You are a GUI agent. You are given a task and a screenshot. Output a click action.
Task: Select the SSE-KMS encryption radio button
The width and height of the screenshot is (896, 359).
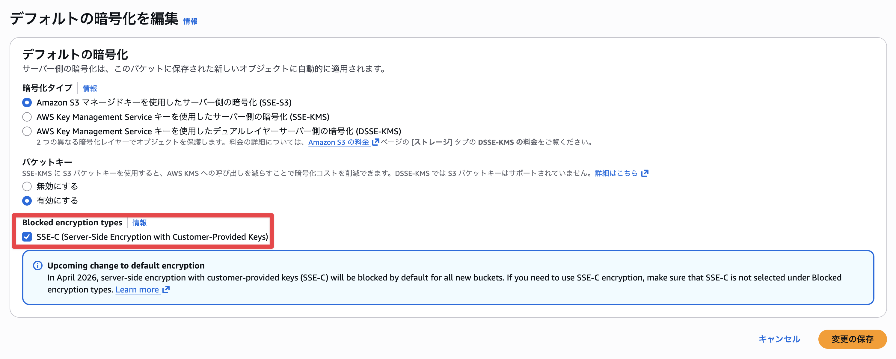[27, 117]
